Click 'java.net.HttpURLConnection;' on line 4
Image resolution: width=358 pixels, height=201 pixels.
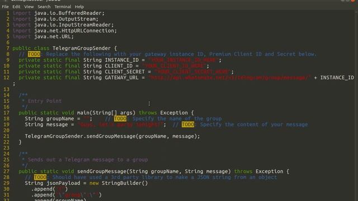click(76, 31)
